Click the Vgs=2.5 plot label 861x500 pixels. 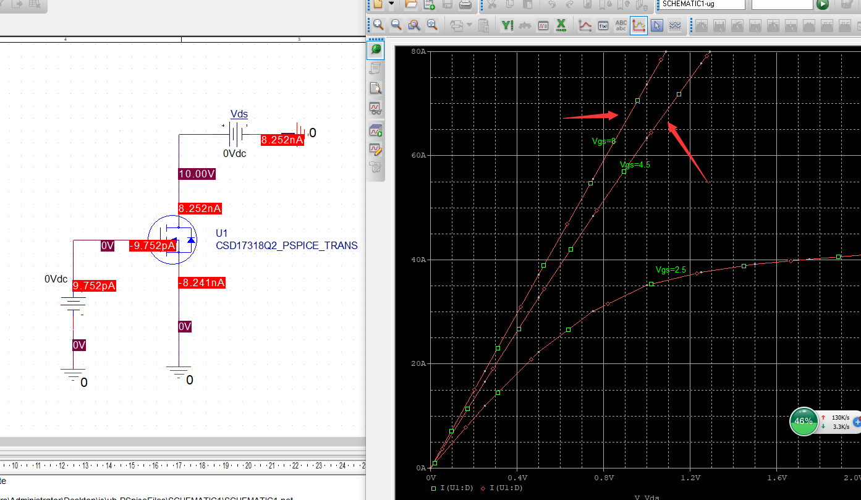[x=671, y=270]
